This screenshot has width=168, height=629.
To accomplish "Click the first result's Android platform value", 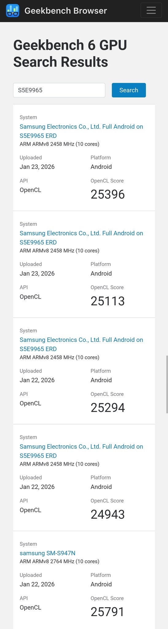I will (x=101, y=167).
